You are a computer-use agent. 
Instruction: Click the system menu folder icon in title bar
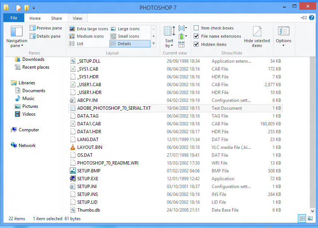[6, 7]
